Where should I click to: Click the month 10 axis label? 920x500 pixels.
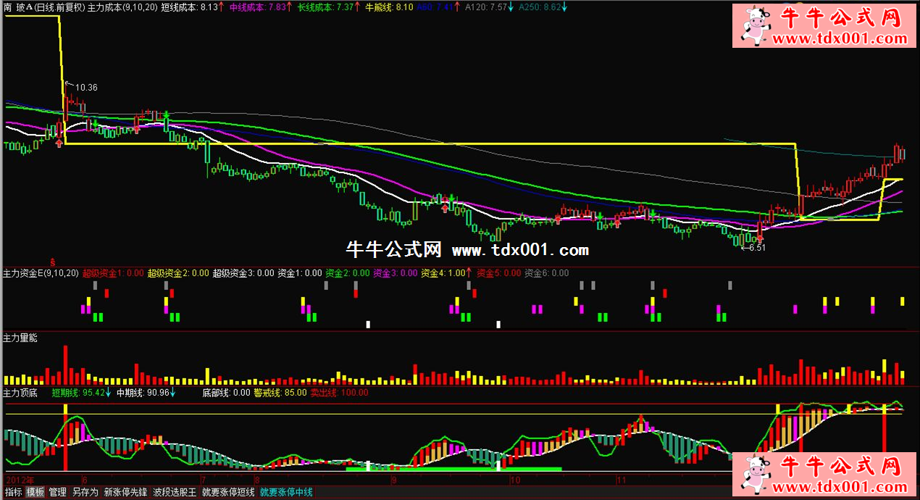pos(516,480)
